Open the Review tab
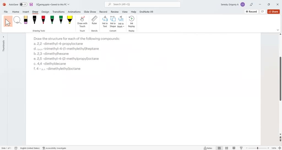The image size is (282, 150). 115,12
